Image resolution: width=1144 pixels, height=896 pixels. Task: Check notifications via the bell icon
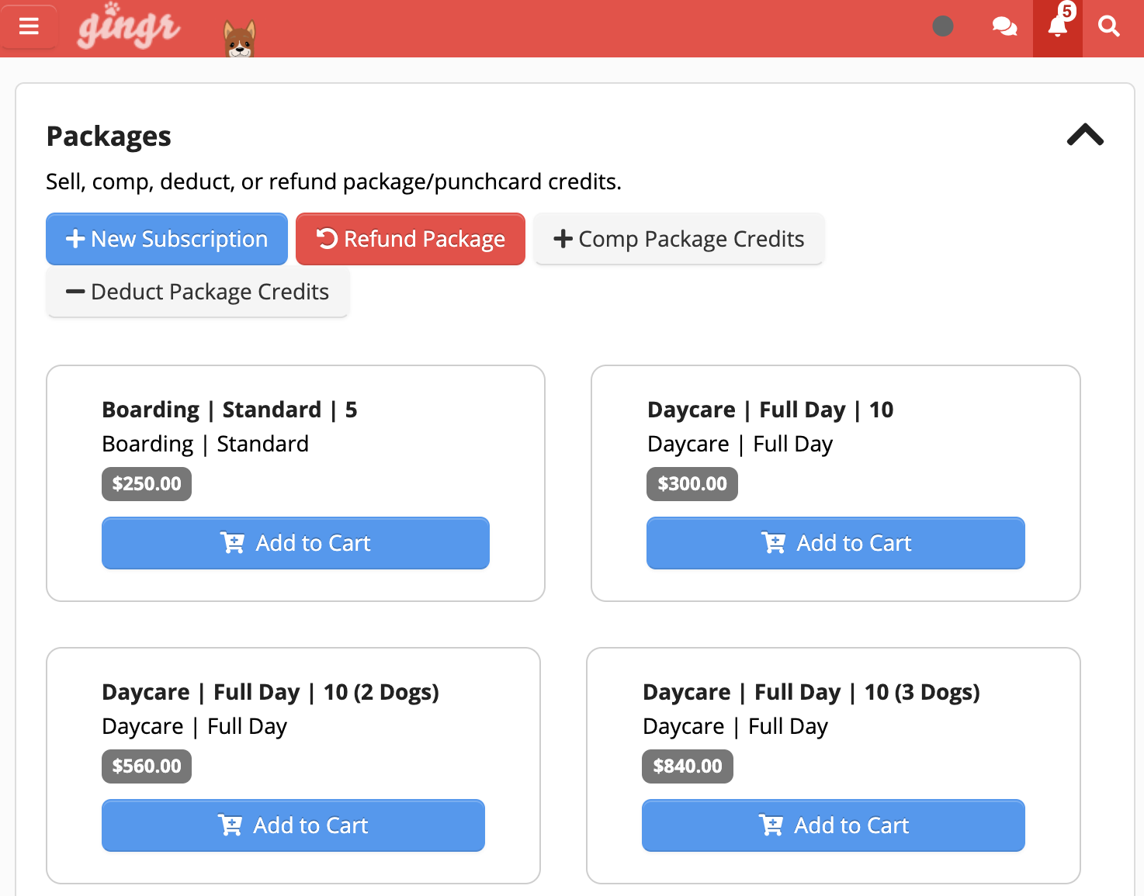click(1056, 29)
